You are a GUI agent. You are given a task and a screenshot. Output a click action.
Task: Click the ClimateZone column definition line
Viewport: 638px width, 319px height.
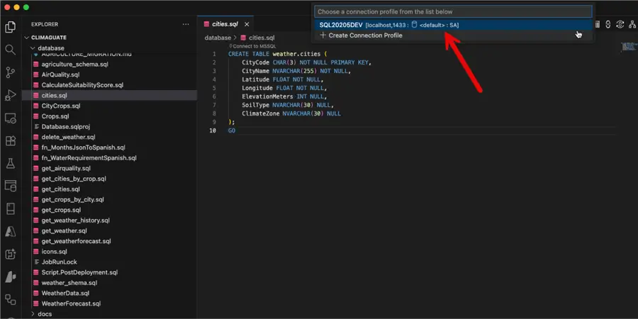pos(291,113)
